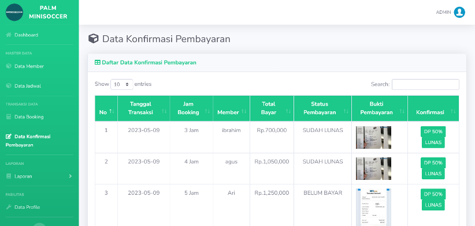Click the ADMIN username label
475x226 pixels.
click(x=443, y=12)
